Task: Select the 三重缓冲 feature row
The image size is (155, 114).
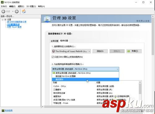Action: pos(95,90)
